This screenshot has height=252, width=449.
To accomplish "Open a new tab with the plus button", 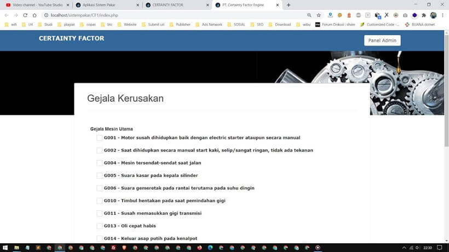I will (x=289, y=5).
